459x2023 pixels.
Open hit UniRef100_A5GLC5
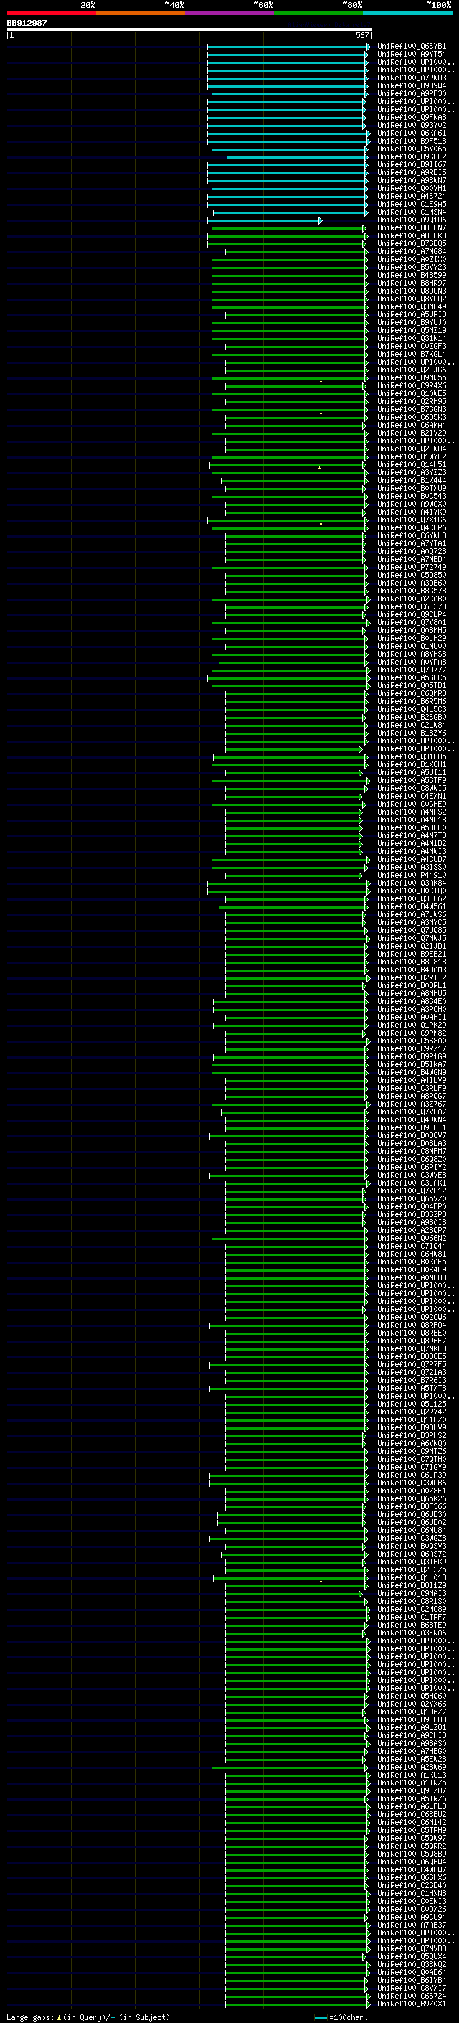(411, 677)
